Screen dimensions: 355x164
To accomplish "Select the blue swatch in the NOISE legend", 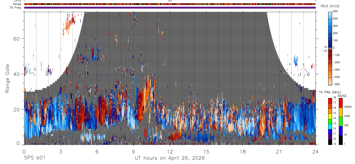I will 341,130.
